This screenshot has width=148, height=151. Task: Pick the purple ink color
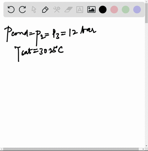pos(137,10)
